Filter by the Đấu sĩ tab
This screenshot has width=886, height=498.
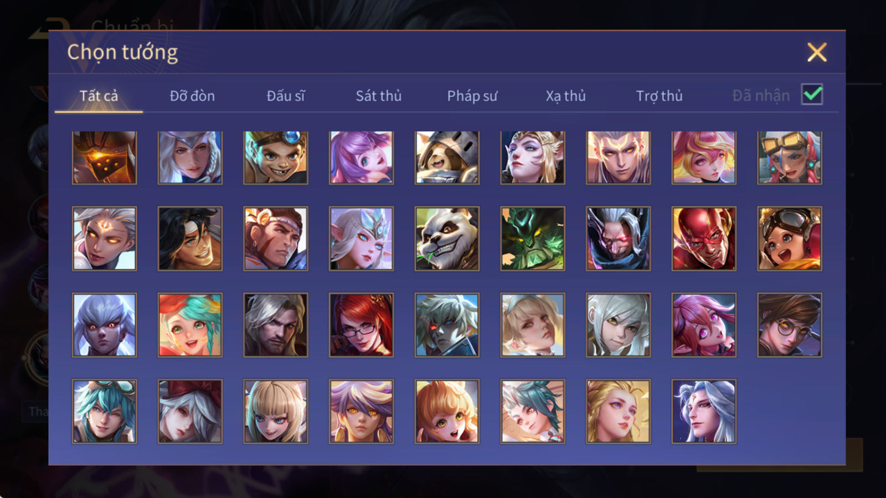[286, 96]
